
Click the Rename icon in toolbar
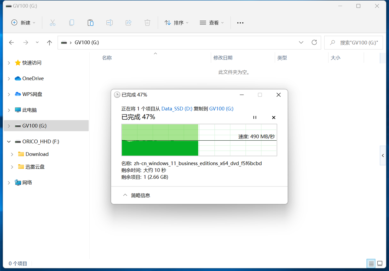click(x=109, y=23)
